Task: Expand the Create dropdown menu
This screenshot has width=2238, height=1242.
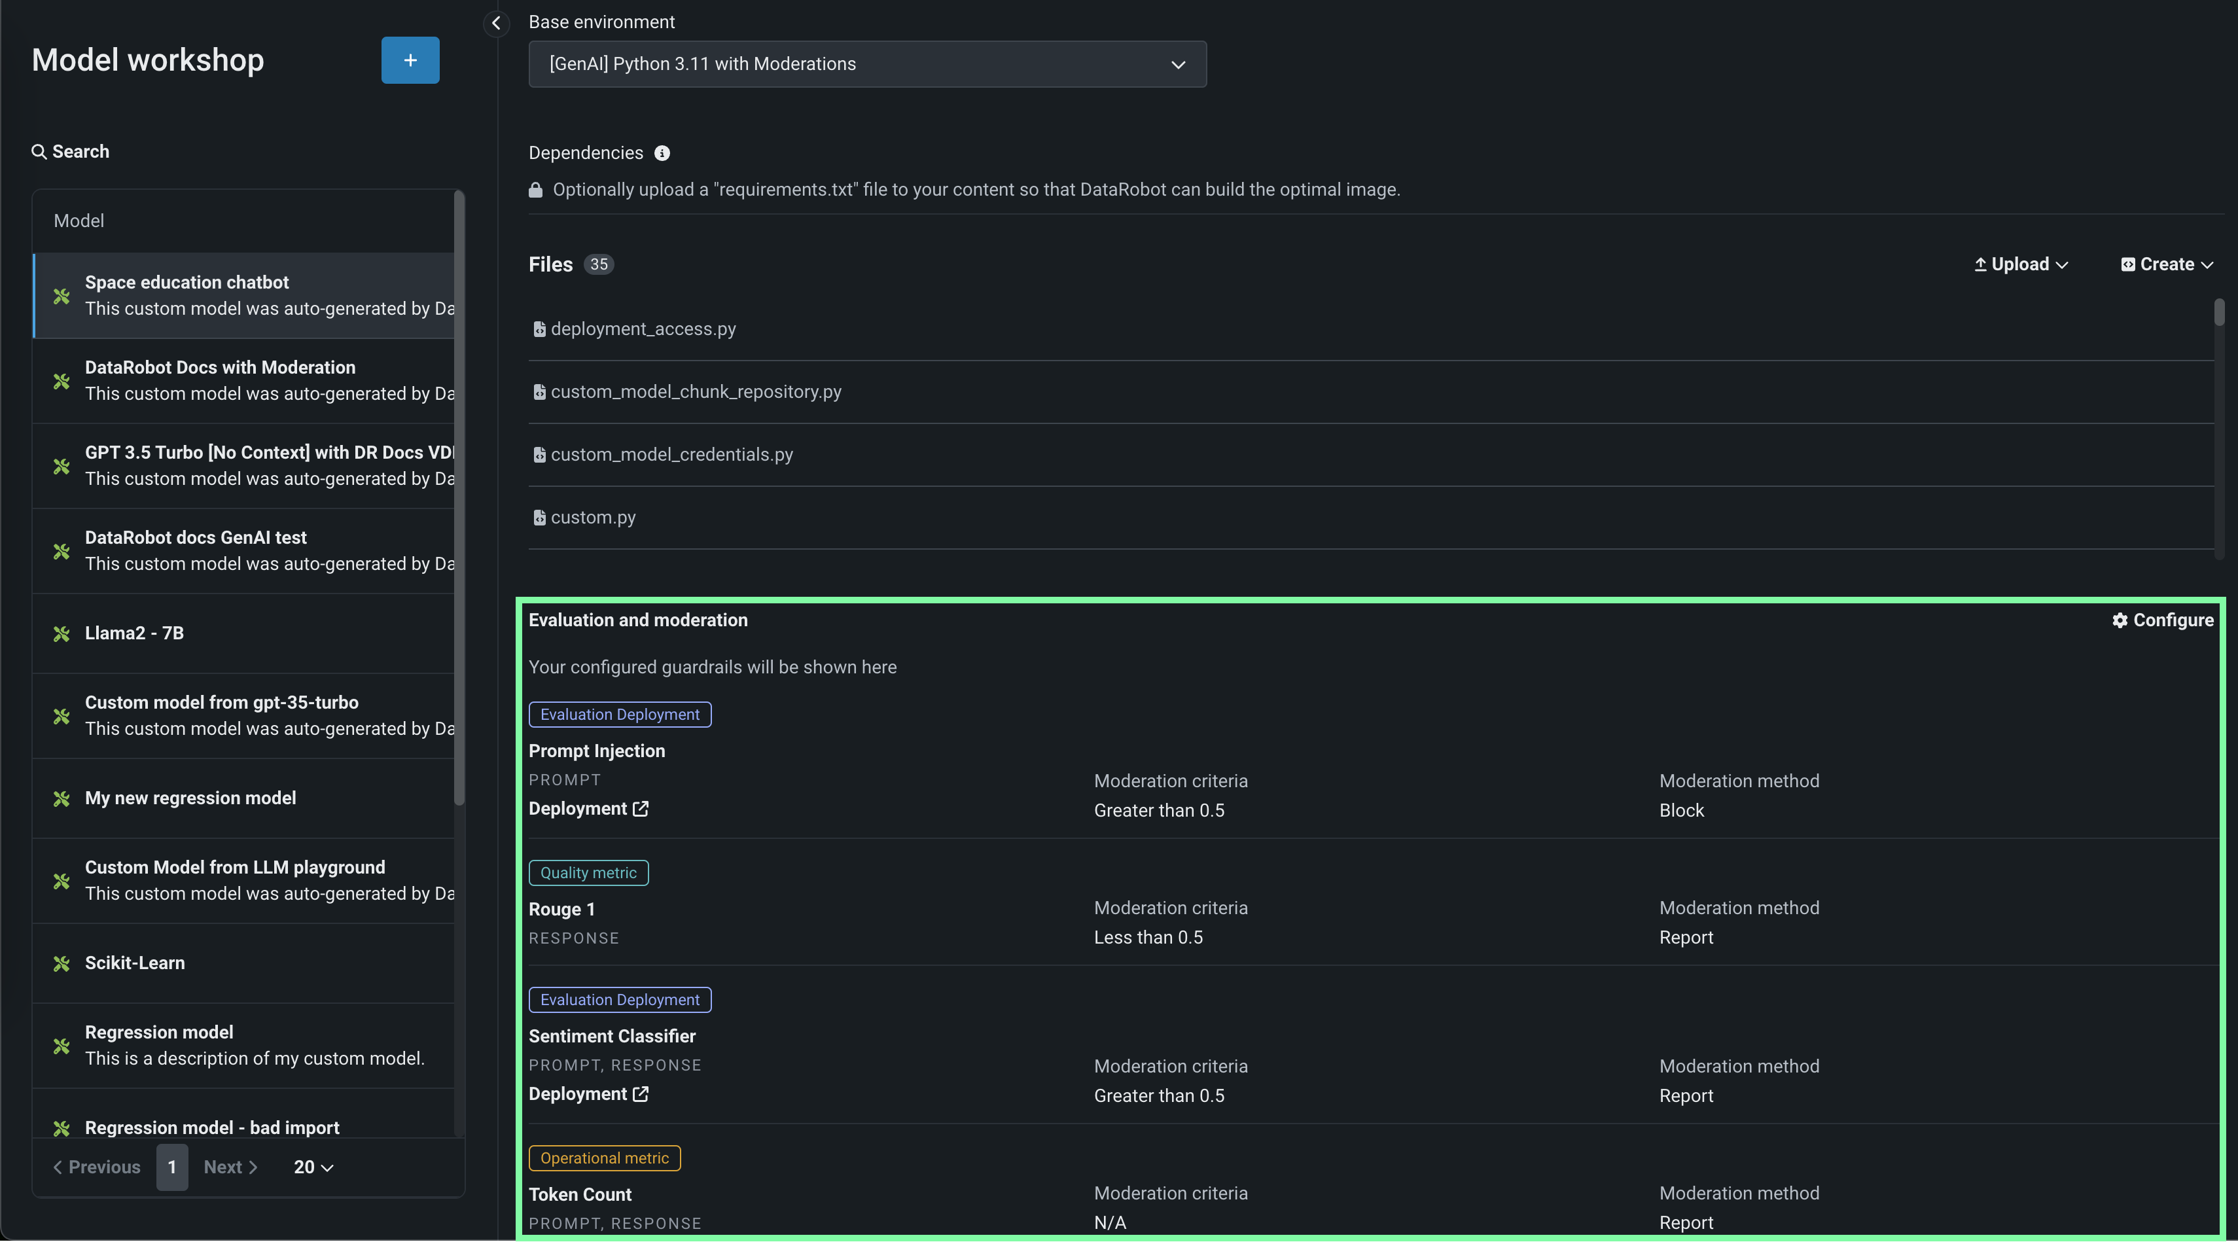Action: (2166, 264)
